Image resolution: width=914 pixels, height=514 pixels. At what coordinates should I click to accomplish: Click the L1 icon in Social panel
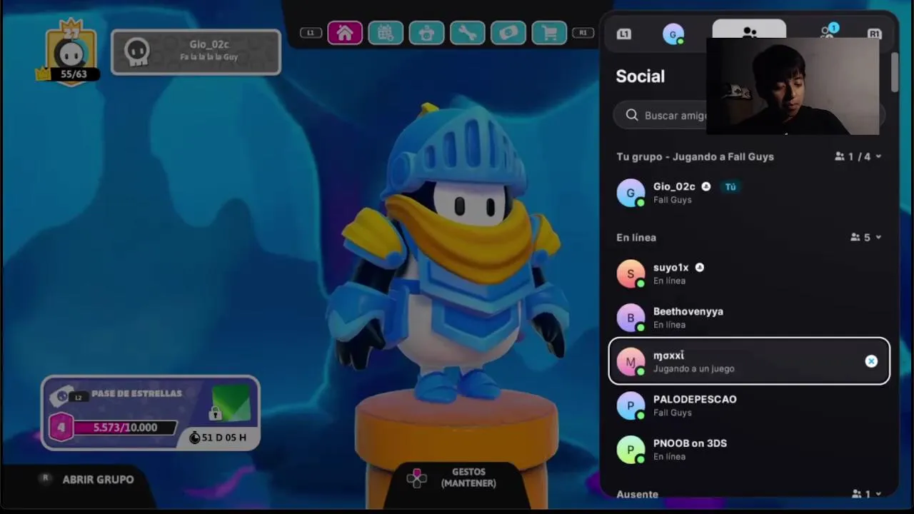click(624, 34)
